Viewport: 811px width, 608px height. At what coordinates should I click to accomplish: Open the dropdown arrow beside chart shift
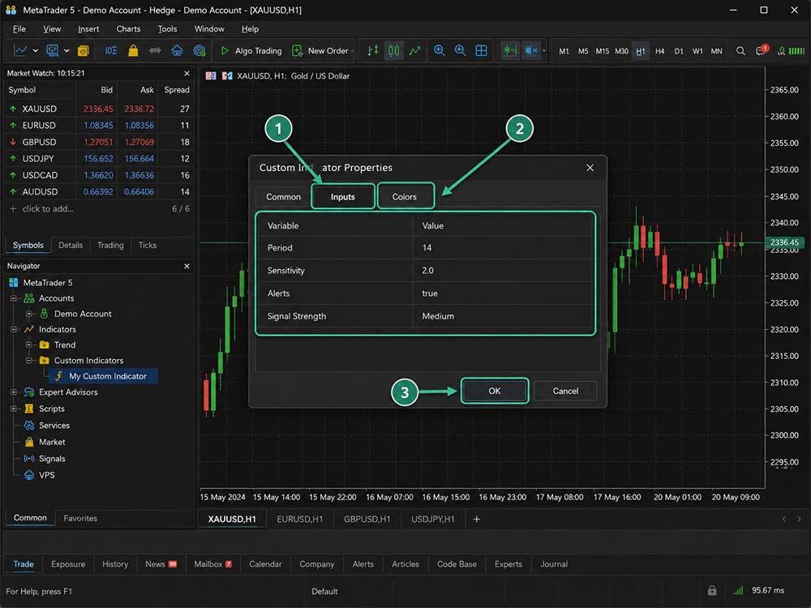tap(543, 50)
